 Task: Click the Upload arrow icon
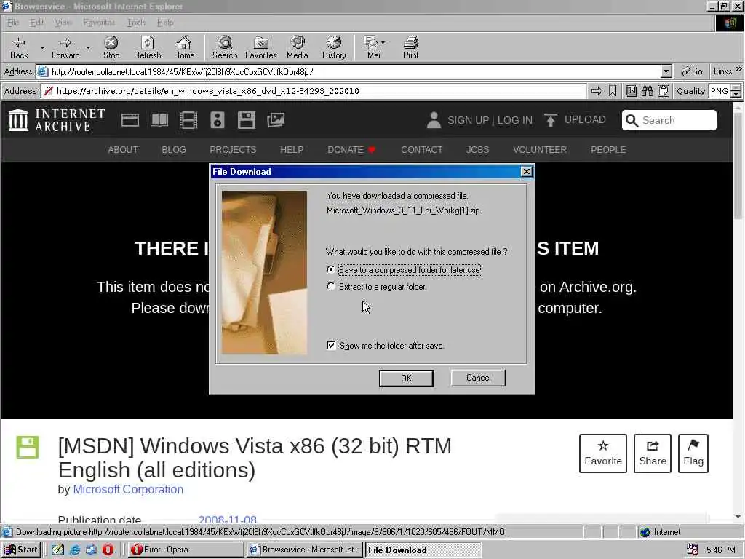click(550, 120)
